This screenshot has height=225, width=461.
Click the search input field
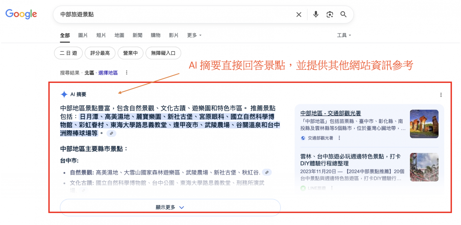click(x=173, y=14)
